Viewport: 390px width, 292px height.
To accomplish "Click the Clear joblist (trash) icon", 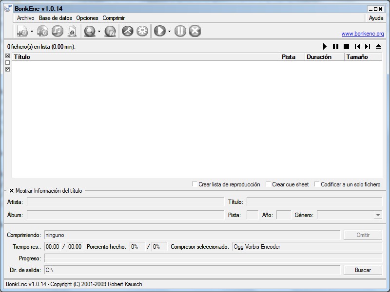I will click(x=72, y=31).
